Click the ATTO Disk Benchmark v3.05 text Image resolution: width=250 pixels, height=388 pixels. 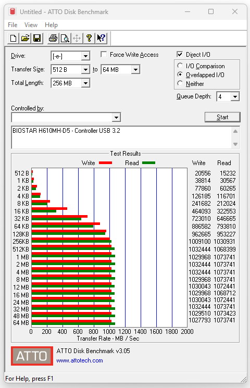[x=93, y=351]
